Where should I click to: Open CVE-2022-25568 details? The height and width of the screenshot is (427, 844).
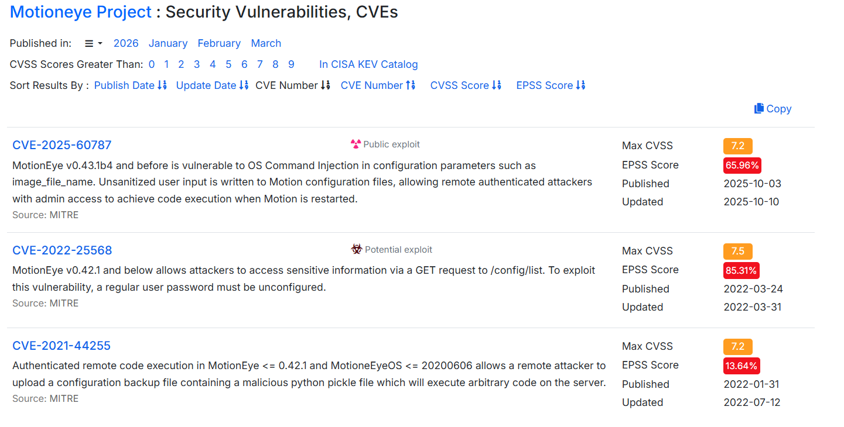click(62, 250)
